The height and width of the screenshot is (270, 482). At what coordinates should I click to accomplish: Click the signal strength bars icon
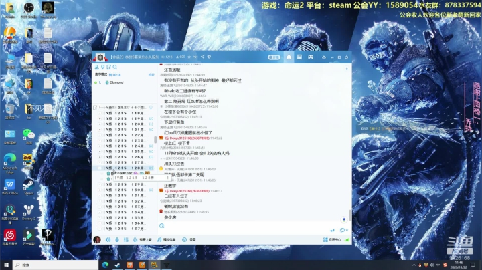(x=347, y=240)
